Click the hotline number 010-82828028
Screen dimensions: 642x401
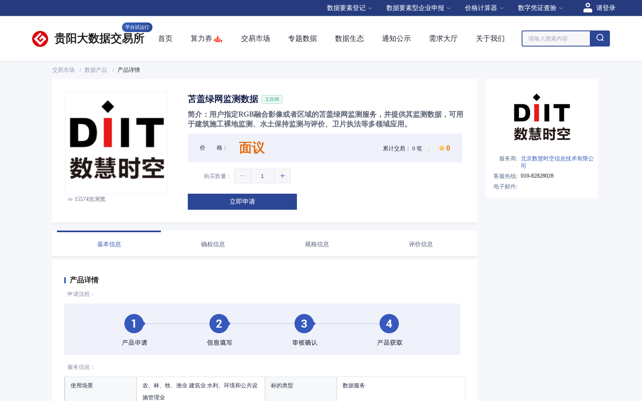[x=537, y=176]
